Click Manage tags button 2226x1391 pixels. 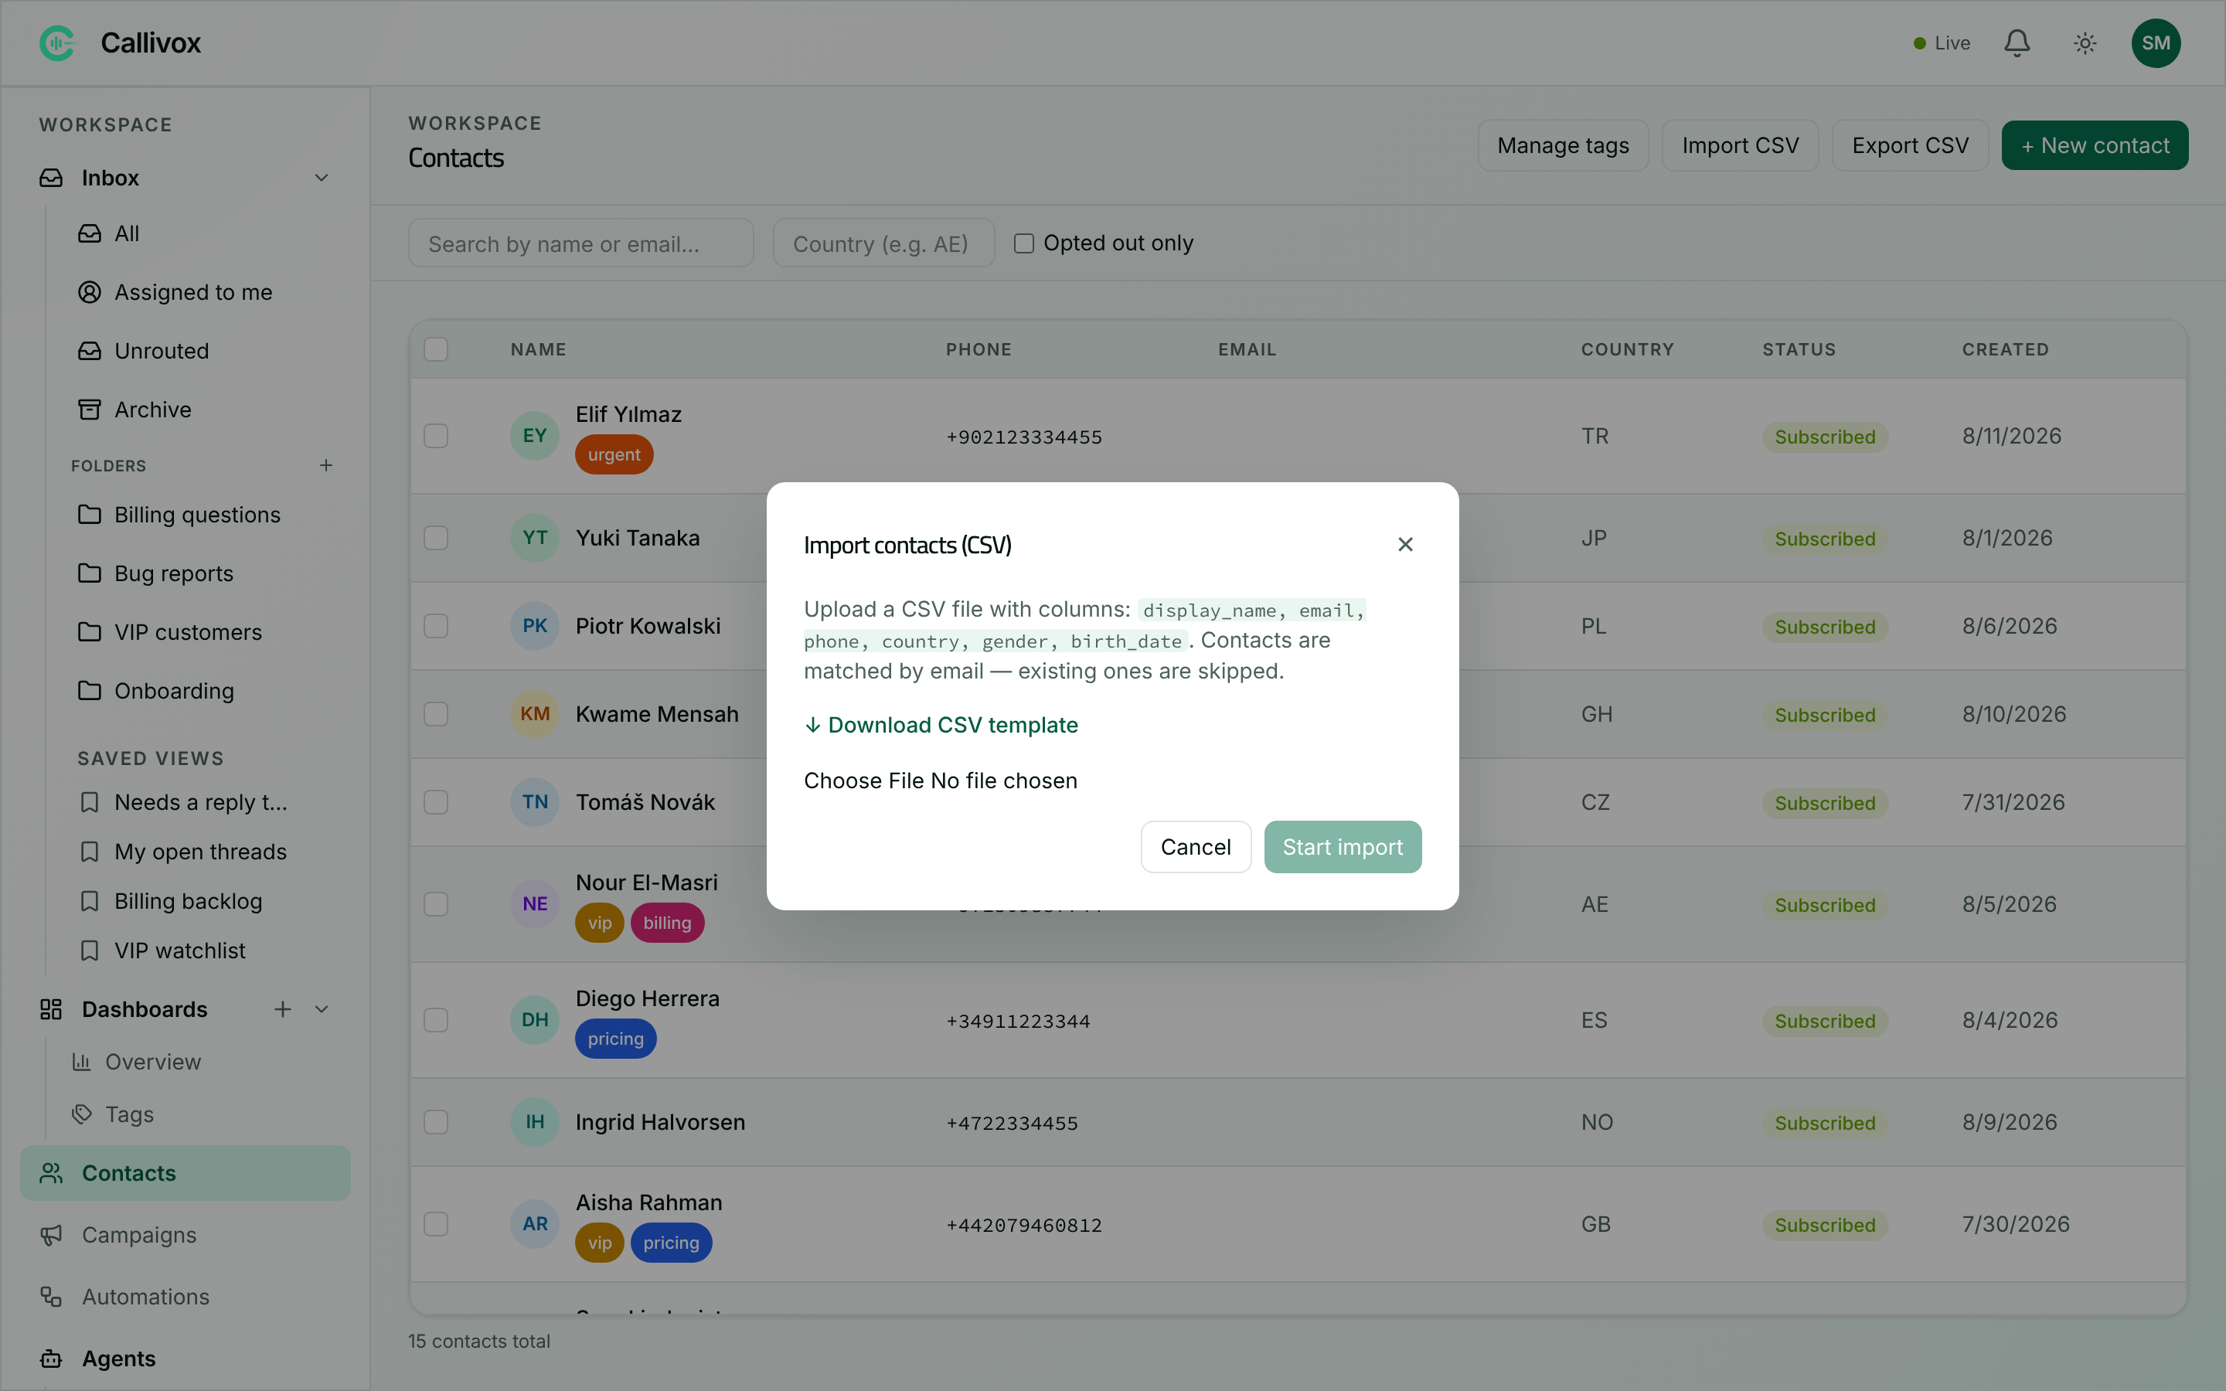click(x=1563, y=145)
